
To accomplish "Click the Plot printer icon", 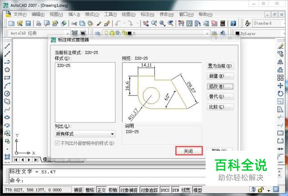I will point(39,23).
